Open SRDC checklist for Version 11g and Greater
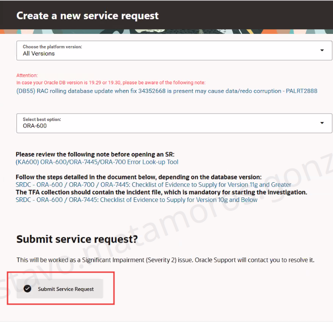This screenshot has height=323, width=333. pyautogui.click(x=154, y=185)
